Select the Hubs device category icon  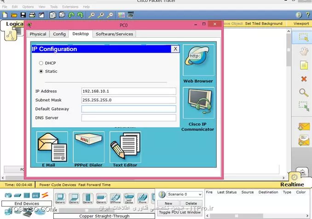[x=27, y=195]
